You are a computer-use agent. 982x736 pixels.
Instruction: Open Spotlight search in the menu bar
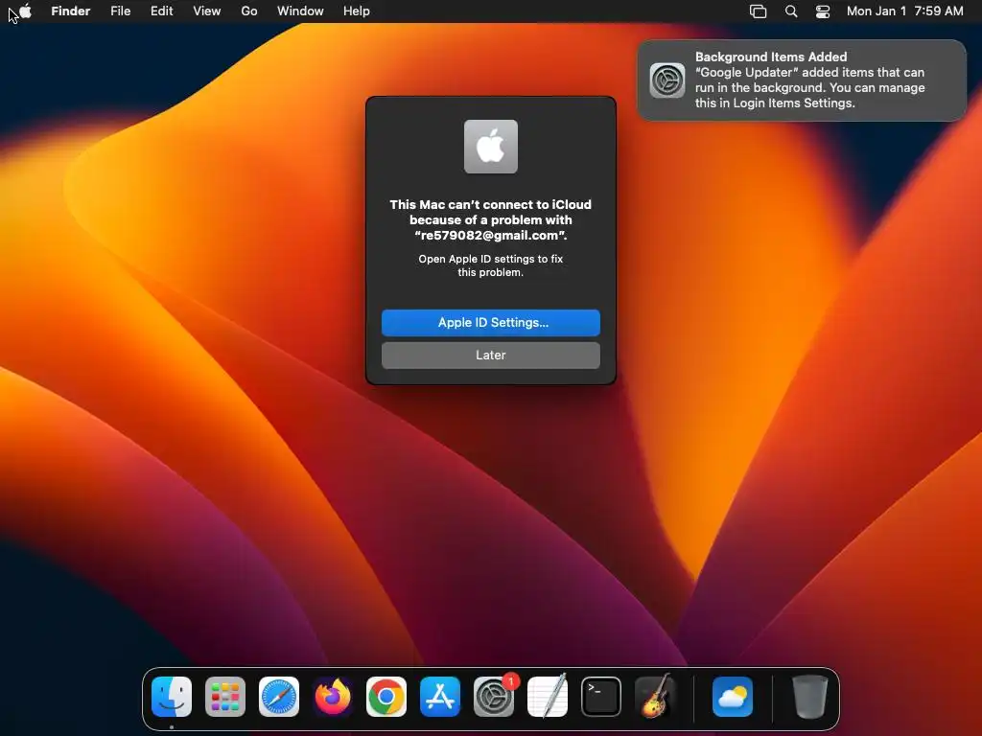791,11
